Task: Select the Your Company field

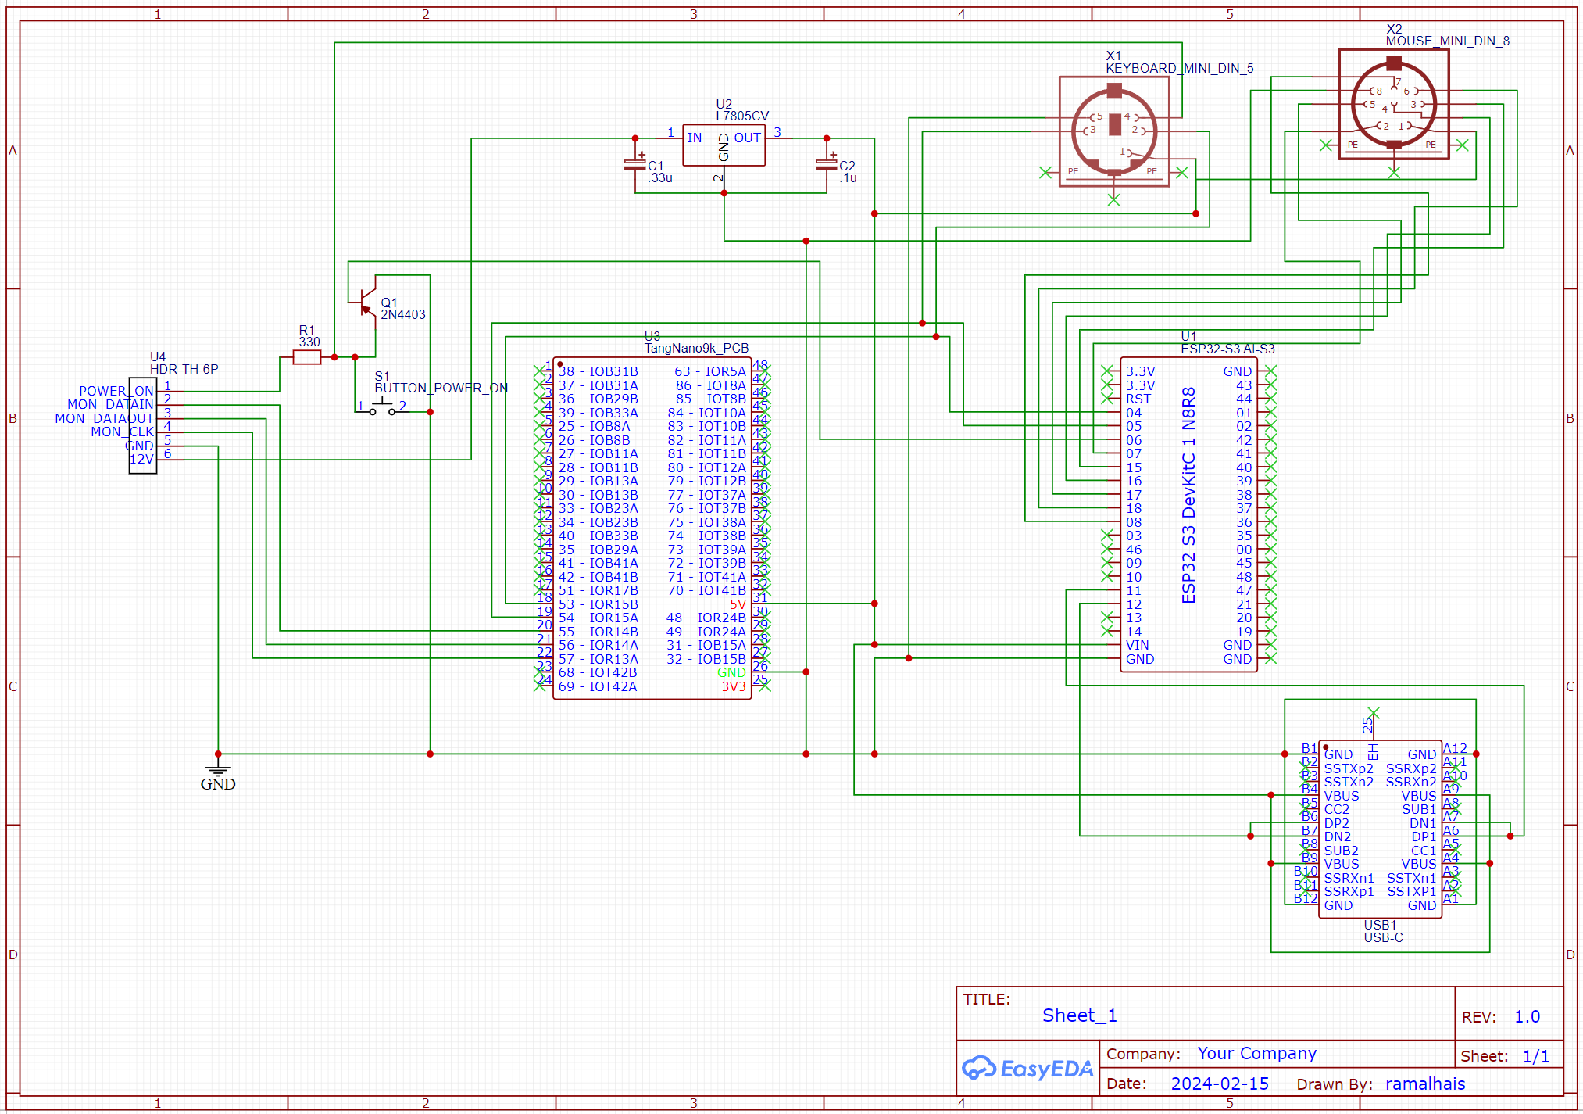Action: pyautogui.click(x=1256, y=1054)
